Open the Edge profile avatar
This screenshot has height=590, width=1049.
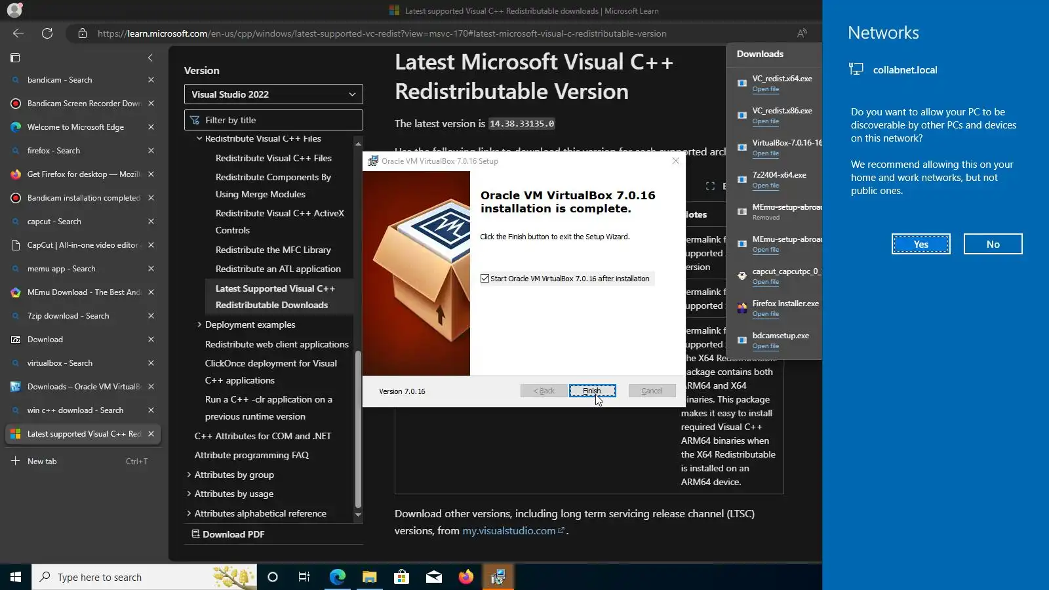click(x=14, y=10)
